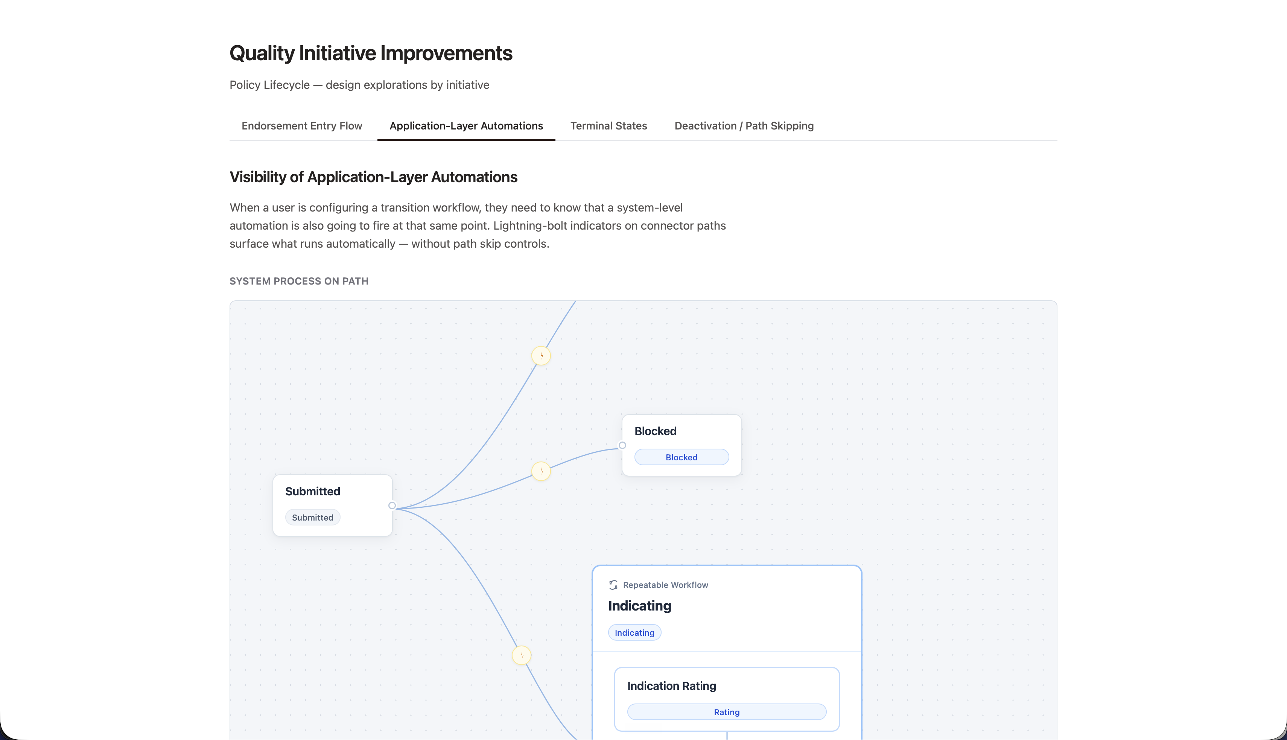Click the Submitted status pill
1287x740 pixels.
pos(312,518)
